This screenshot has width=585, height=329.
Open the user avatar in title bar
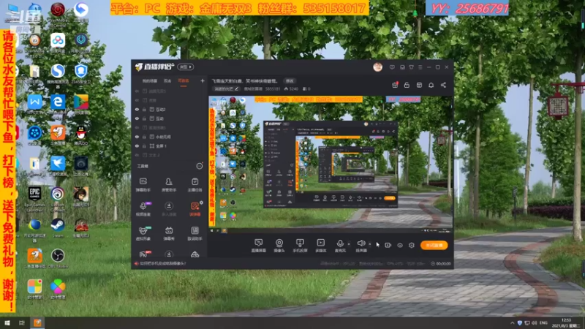coord(377,67)
